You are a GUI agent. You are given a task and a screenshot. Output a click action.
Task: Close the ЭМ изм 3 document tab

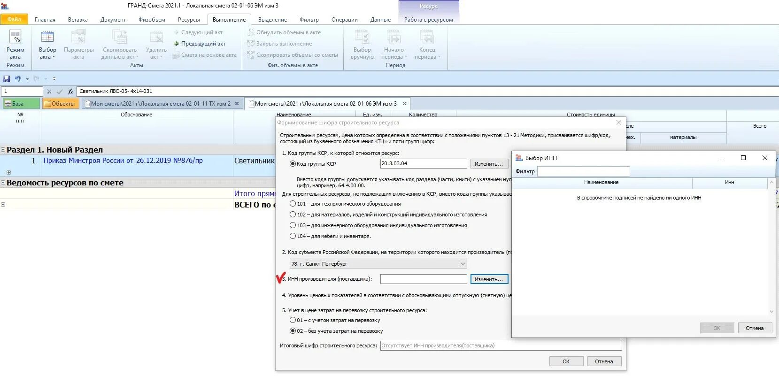(404, 104)
